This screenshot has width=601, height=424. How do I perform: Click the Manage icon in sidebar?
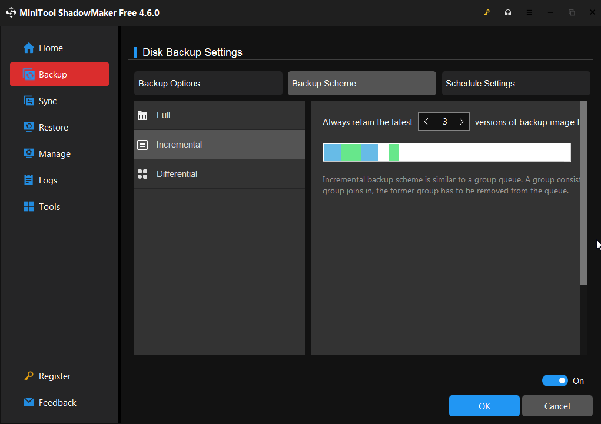click(x=29, y=153)
